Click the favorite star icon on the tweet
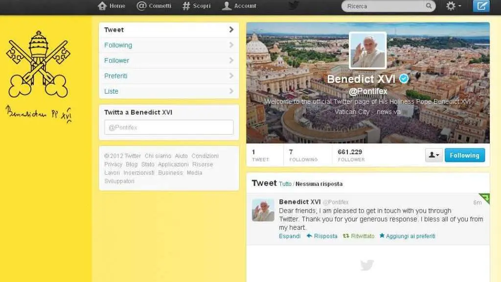The height and width of the screenshot is (282, 501). click(382, 236)
